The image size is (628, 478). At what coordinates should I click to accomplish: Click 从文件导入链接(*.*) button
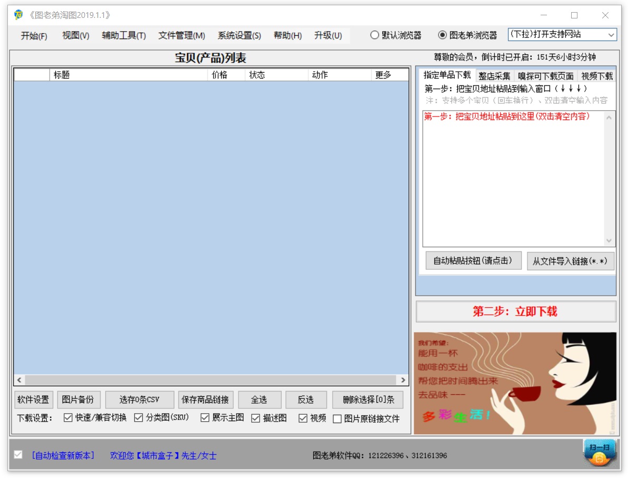[570, 261]
